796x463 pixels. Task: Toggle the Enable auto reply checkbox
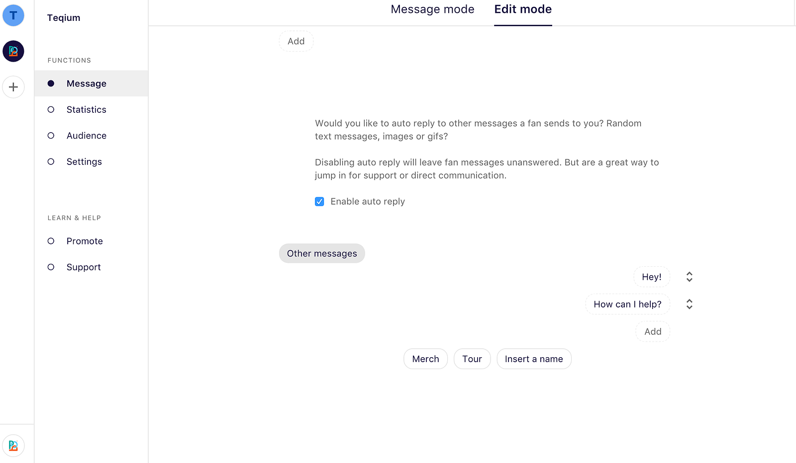[319, 202]
